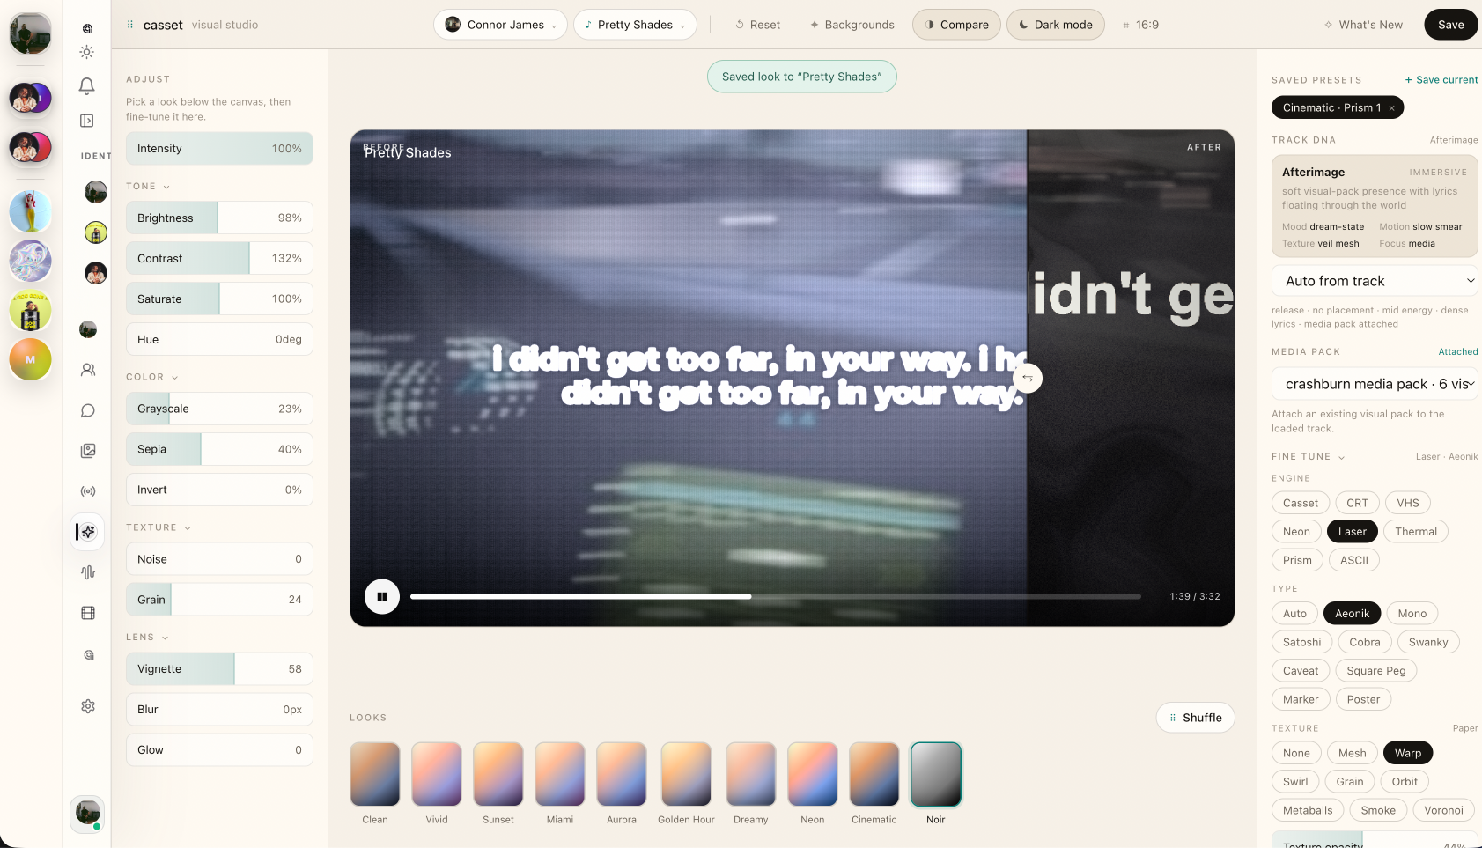The height and width of the screenshot is (848, 1482).
Task: Open the orange M workspace avatar
Action: pos(31,360)
